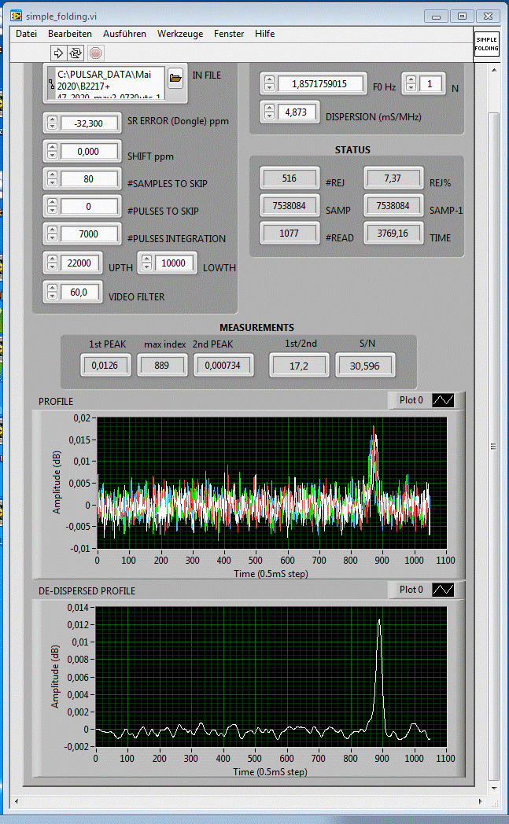Click the SIMPLE FOLDING VI icon
509x824 pixels.
click(486, 44)
